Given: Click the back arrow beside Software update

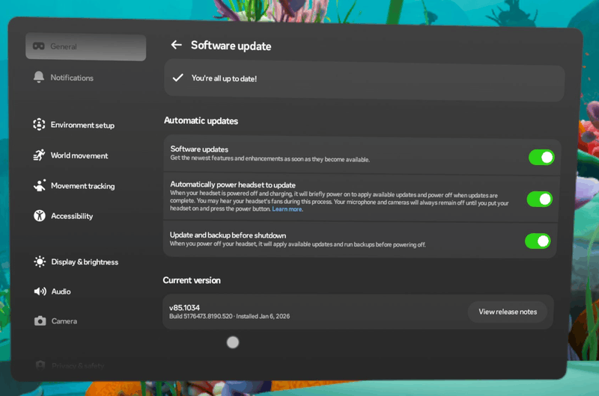Looking at the screenshot, I should 176,45.
